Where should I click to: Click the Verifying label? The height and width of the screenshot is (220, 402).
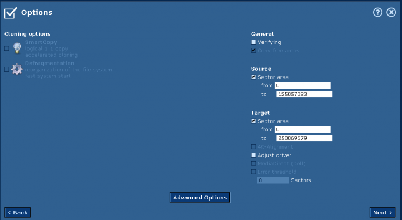(x=269, y=42)
